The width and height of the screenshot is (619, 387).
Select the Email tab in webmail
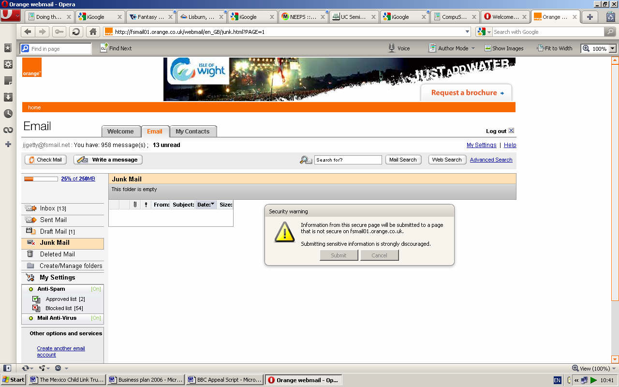(x=155, y=132)
